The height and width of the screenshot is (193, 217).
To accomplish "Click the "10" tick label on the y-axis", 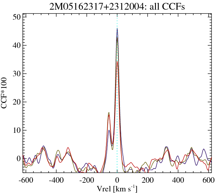I will (17, 130).
